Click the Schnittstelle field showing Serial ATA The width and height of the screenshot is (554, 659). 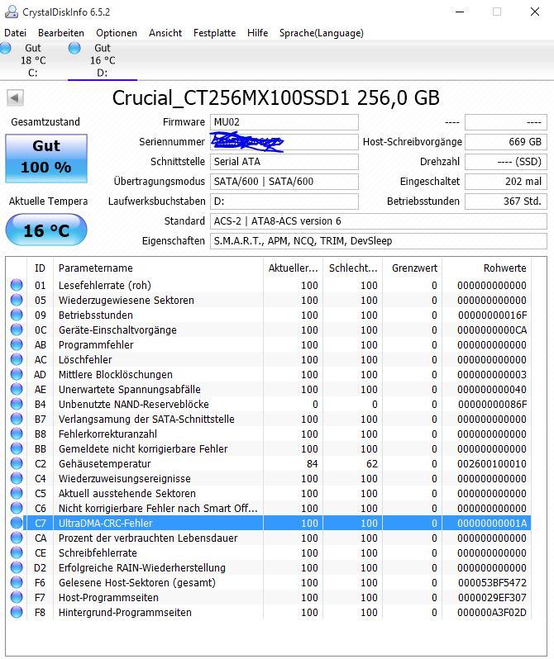(x=284, y=162)
